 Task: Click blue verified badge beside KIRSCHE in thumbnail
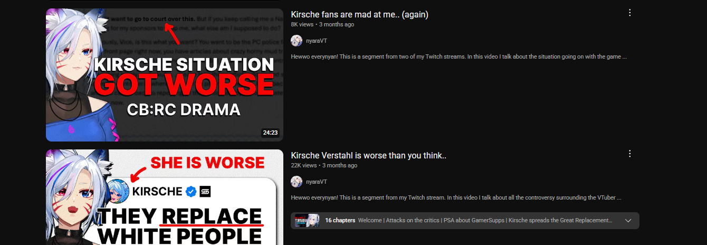[190, 192]
